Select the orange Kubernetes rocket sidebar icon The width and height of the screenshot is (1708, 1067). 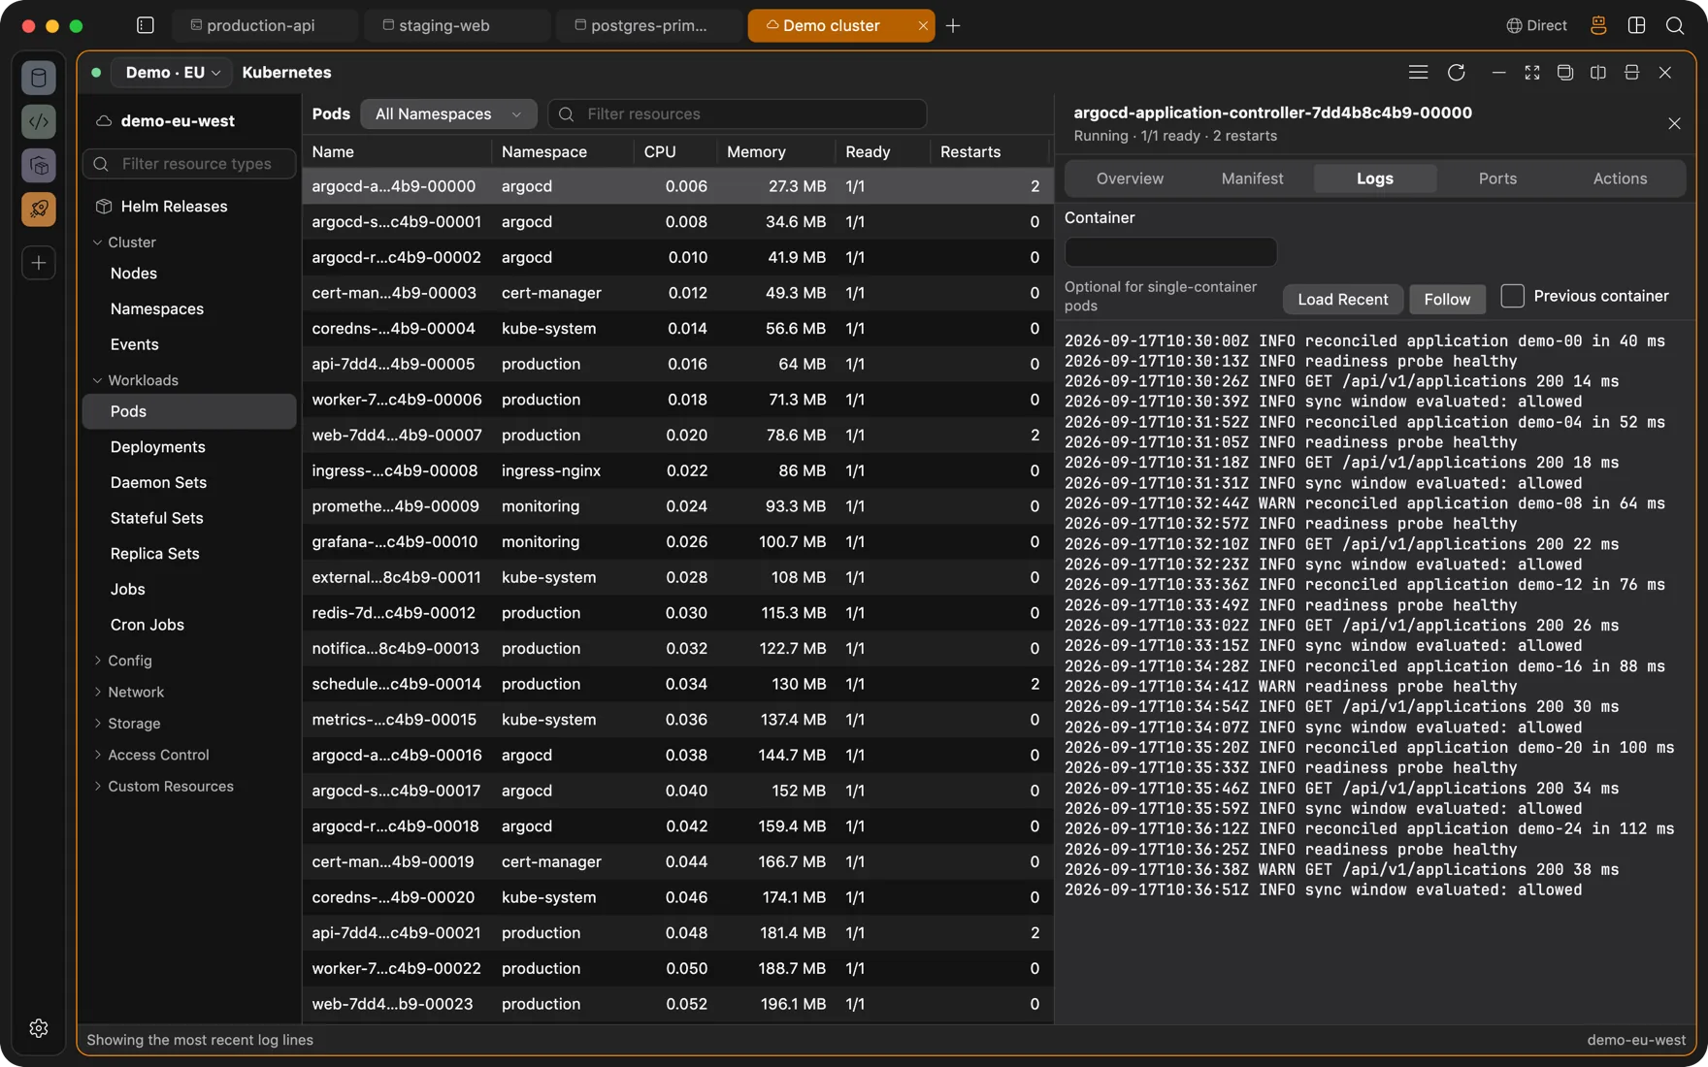coord(39,210)
